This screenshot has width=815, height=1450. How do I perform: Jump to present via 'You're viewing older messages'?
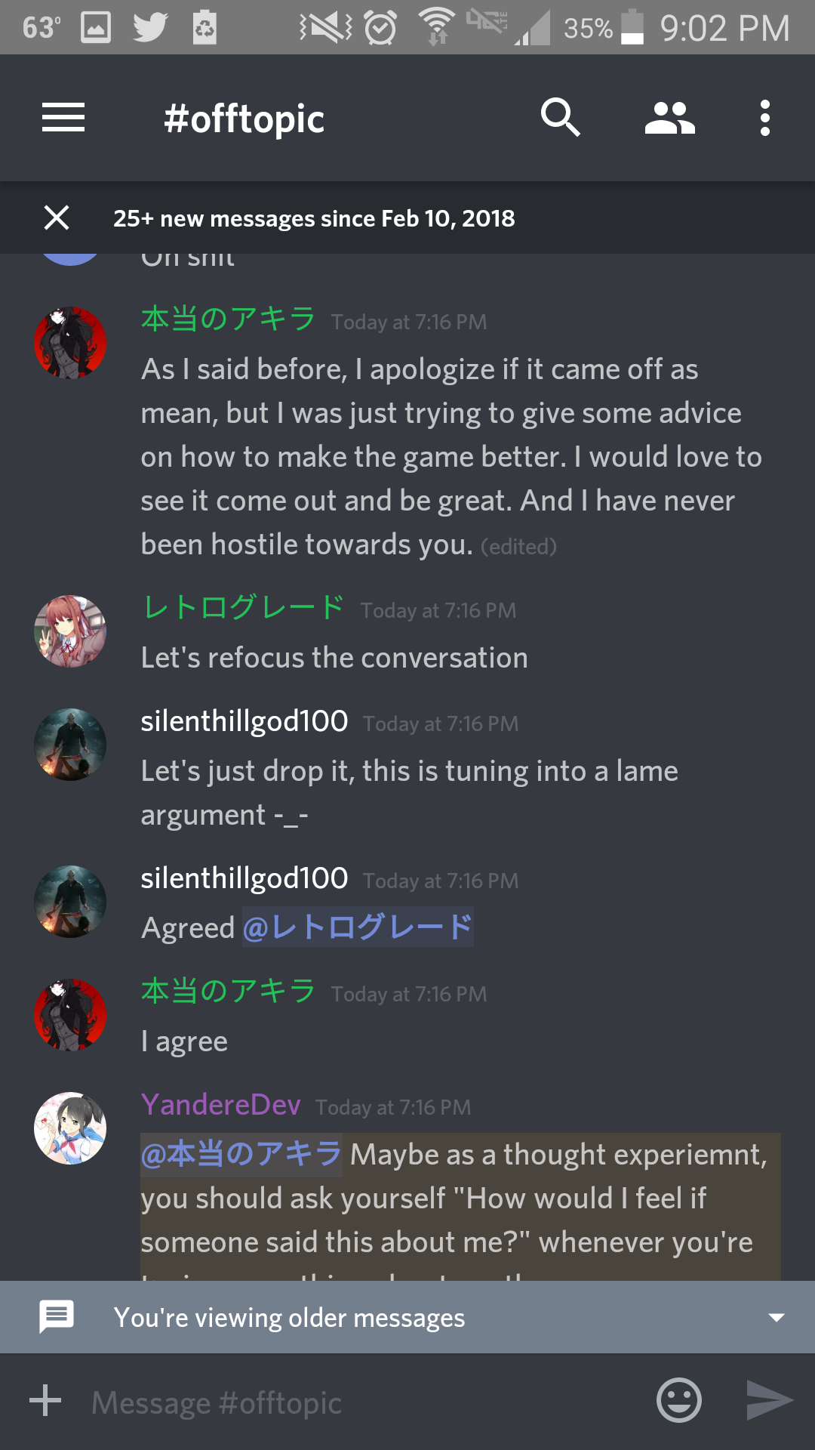289,1318
